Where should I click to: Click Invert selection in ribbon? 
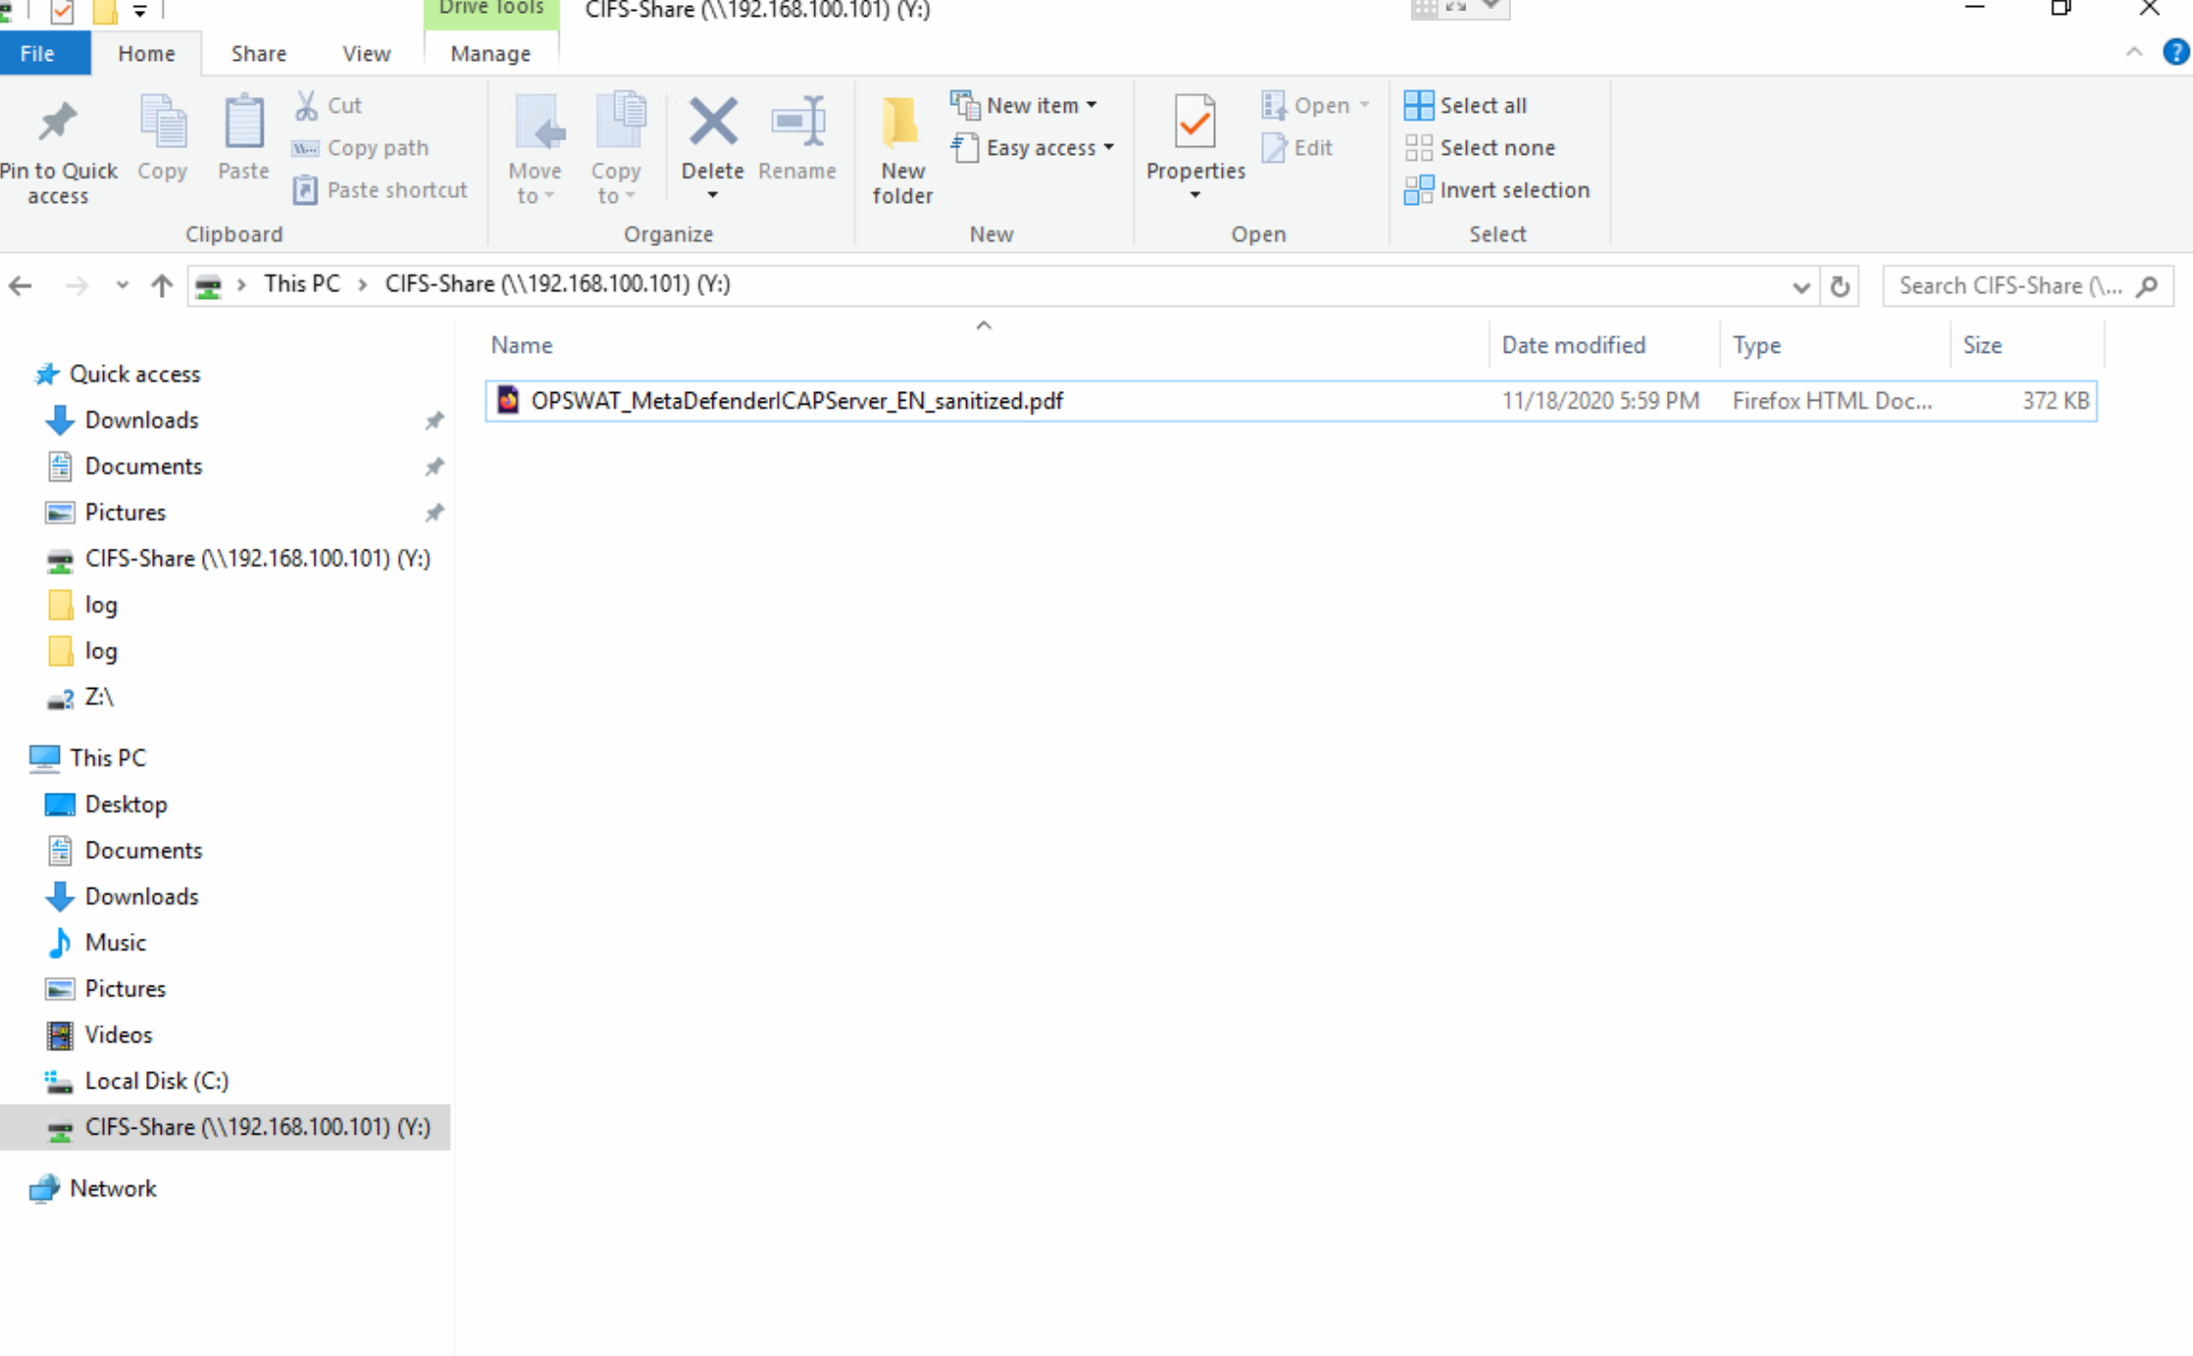click(1496, 190)
